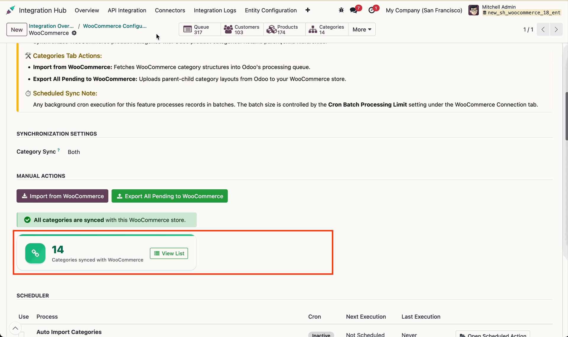Click Export All Pending to WooCommerce button
This screenshot has width=568, height=337.
point(170,196)
